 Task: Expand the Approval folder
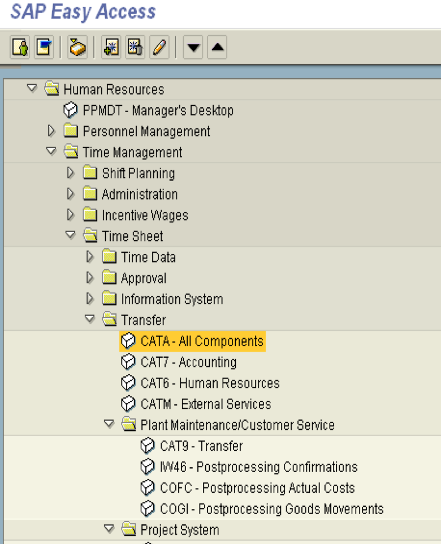[x=89, y=278]
